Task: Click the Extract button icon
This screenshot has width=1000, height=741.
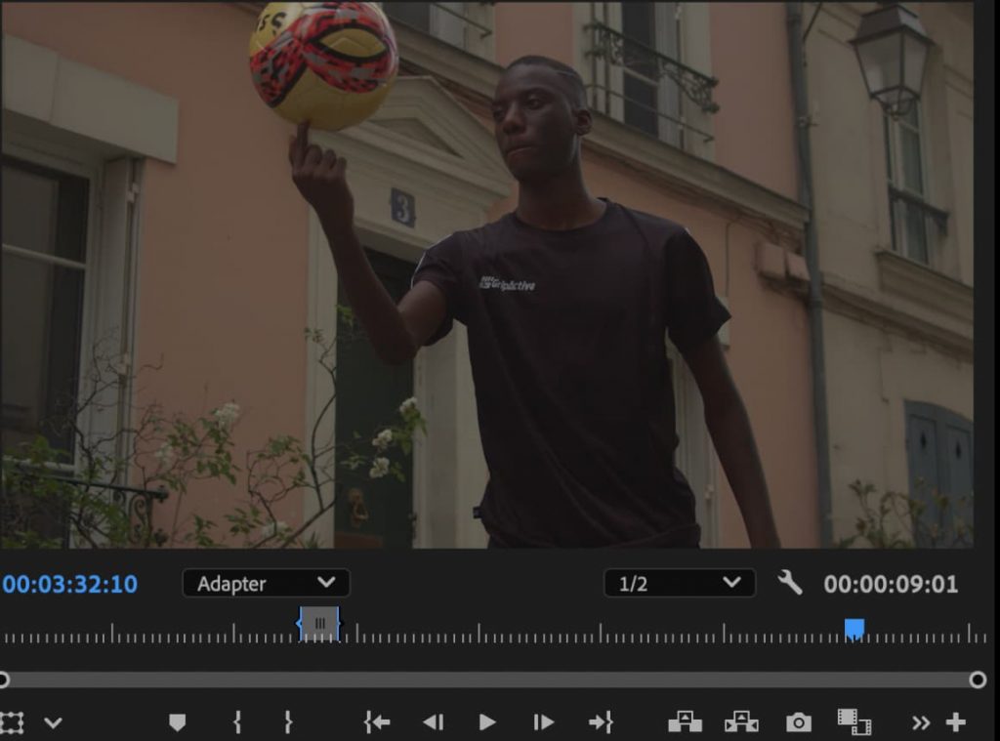Action: tap(741, 722)
